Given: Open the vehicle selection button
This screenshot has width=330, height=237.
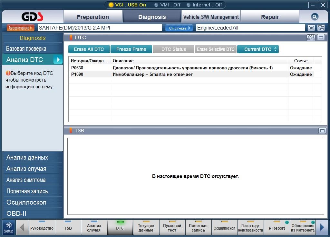Looking at the screenshot, I should tap(20, 28).
